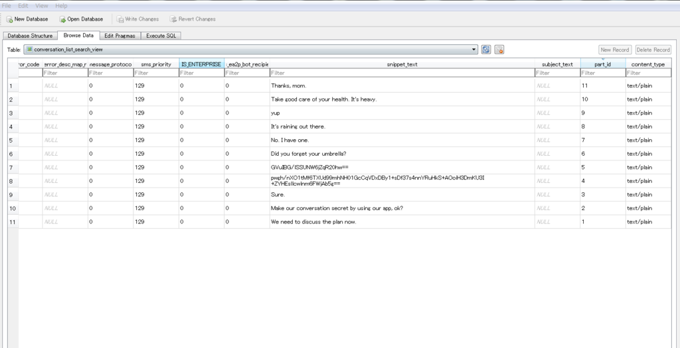Switch to Execute SQL tab
Viewport: 680px width, 348px height.
(x=161, y=36)
